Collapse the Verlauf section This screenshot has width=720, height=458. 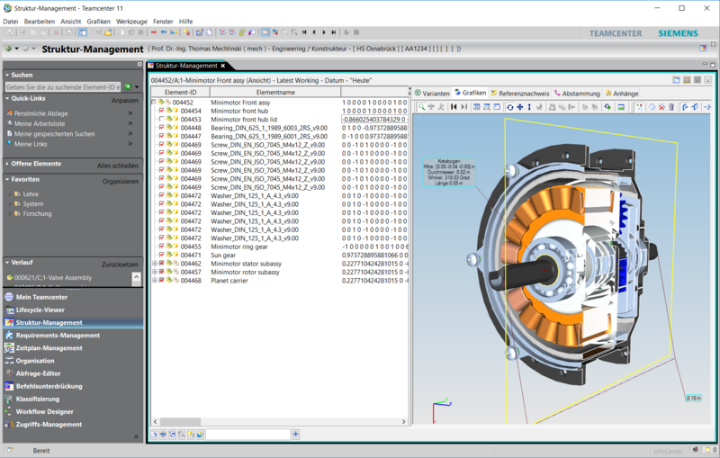click(7, 263)
